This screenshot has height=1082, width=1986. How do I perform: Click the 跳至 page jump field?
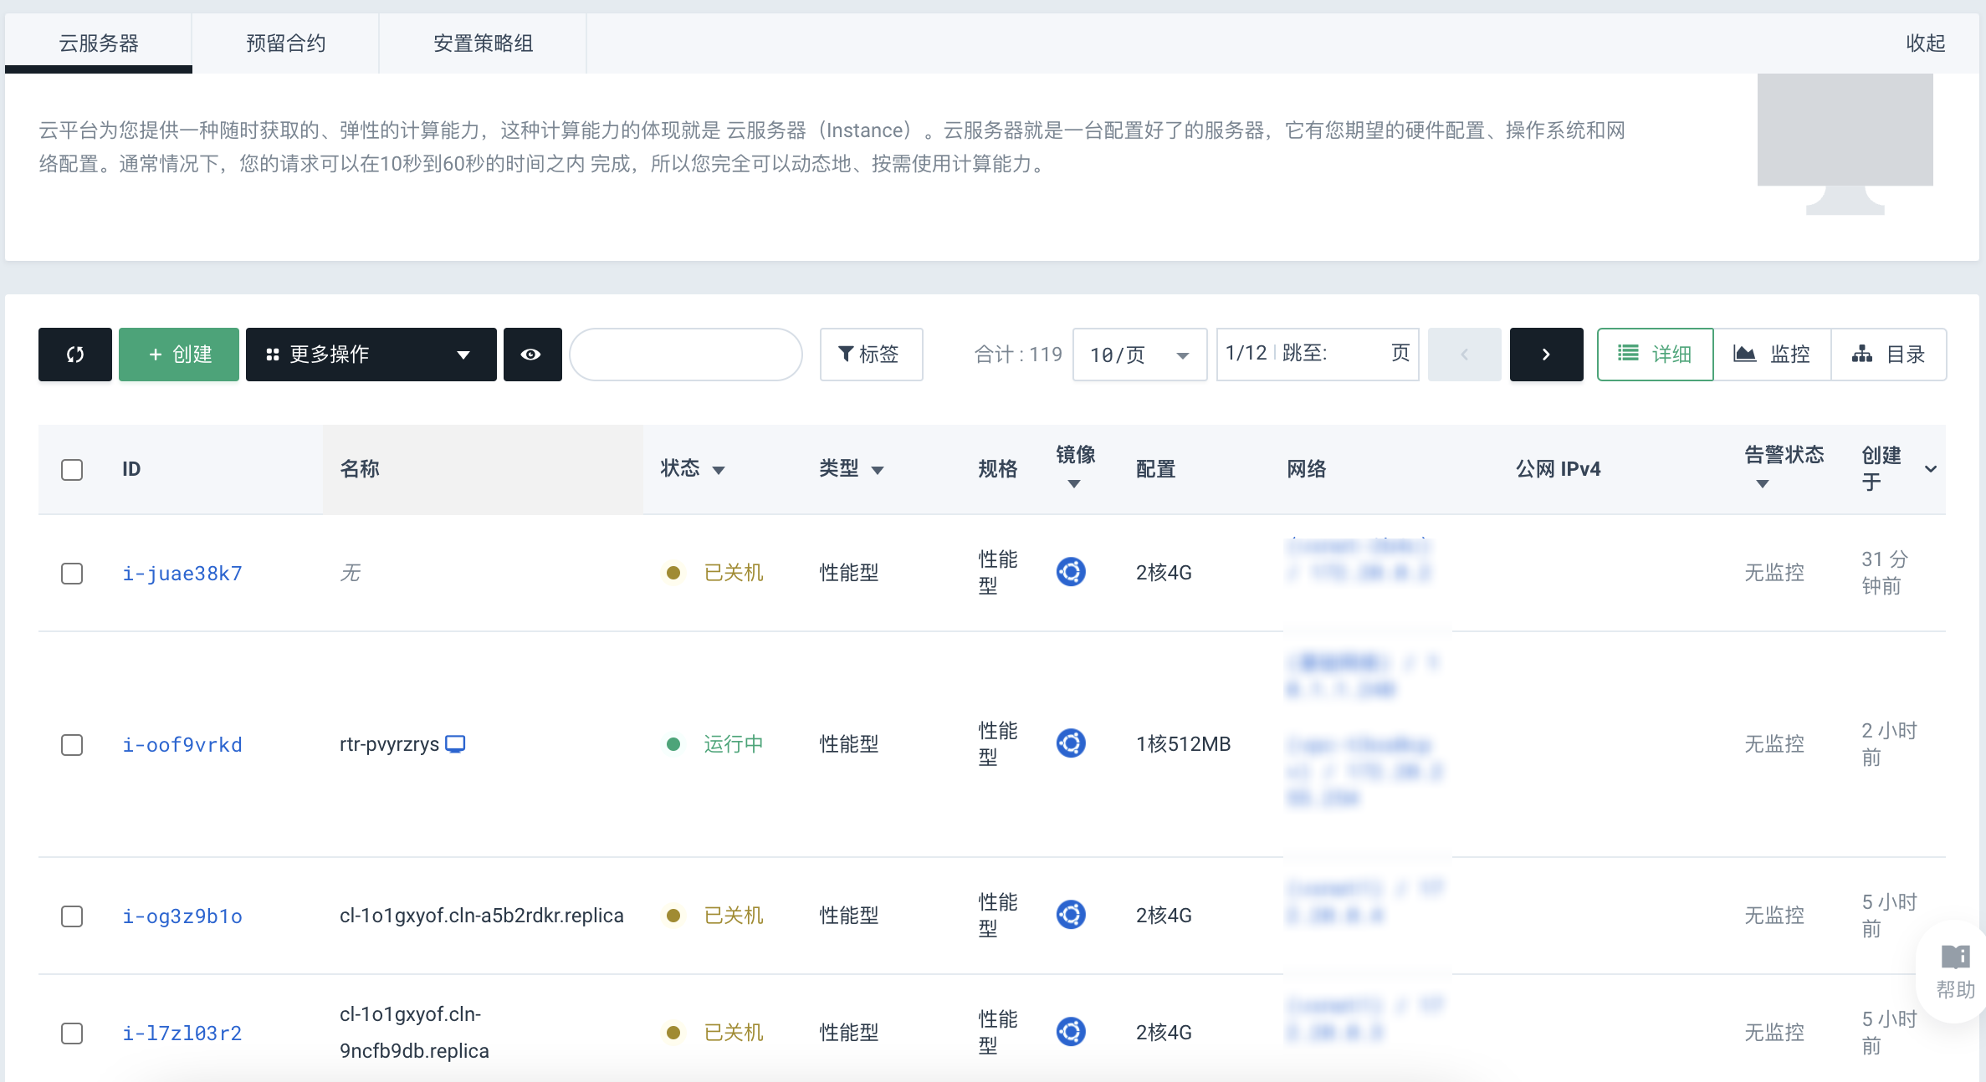(1359, 354)
